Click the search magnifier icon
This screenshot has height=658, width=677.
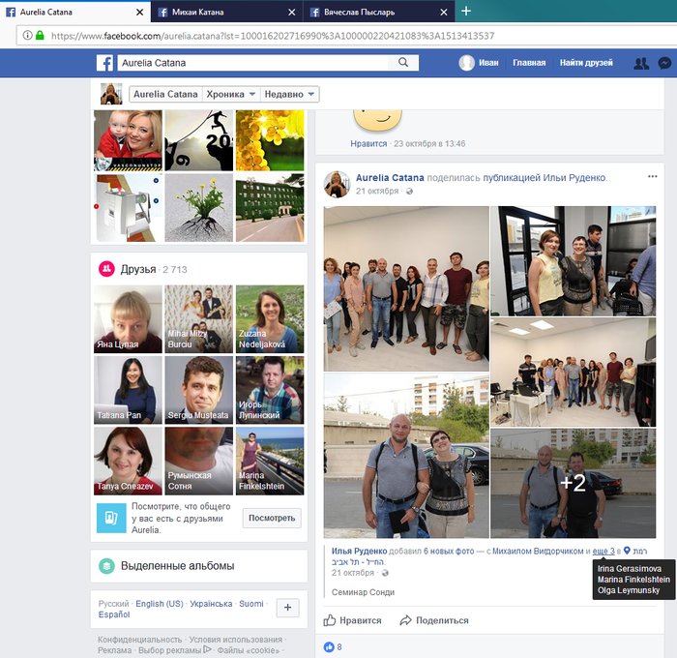tap(403, 62)
